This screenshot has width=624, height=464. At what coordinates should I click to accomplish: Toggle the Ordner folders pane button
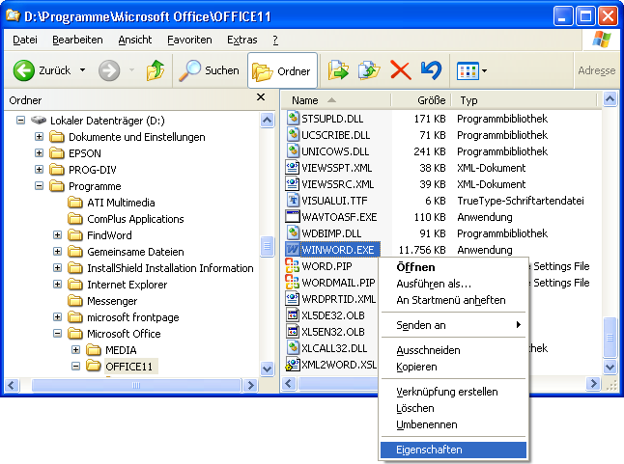coord(282,70)
